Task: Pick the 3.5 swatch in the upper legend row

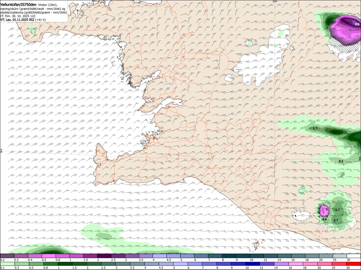Action: coord(146,256)
